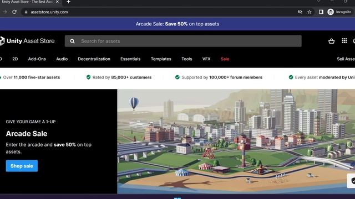Open the browser side panel icon

click(321, 12)
